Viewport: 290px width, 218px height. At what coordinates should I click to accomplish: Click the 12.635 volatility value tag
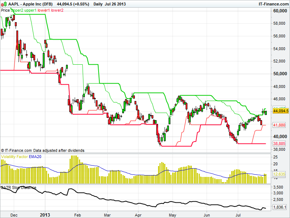pos(279,174)
